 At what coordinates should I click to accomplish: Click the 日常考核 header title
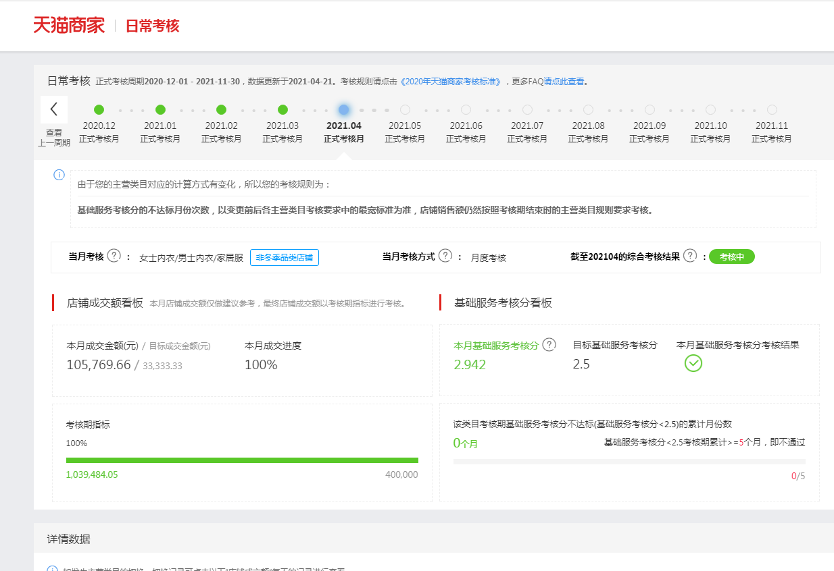tap(152, 26)
